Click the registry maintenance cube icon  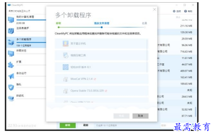tap(11, 31)
